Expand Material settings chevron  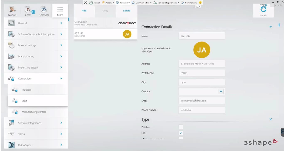(x=61, y=45)
